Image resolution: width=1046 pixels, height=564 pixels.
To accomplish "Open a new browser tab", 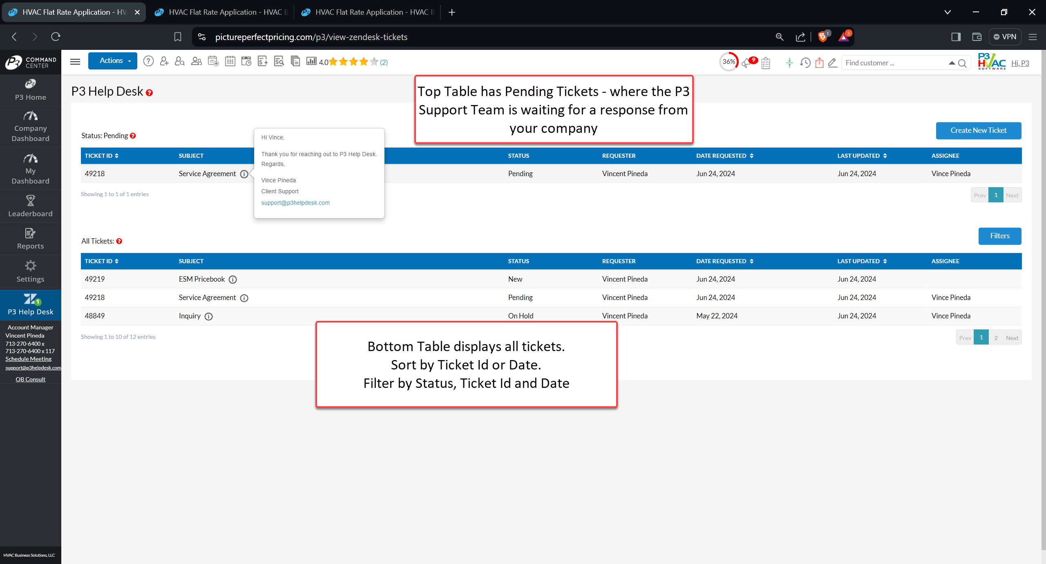I will pos(451,12).
